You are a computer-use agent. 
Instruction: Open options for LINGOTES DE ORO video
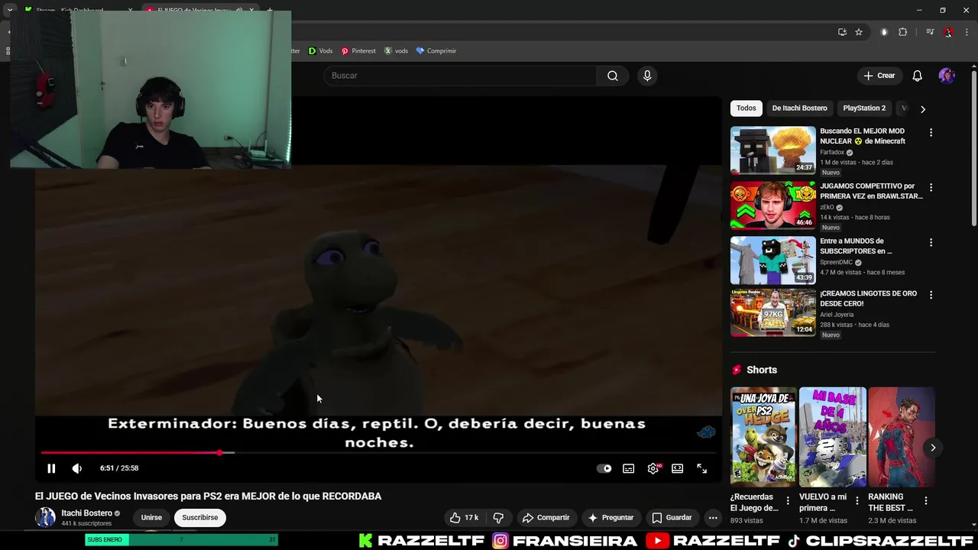click(x=931, y=294)
